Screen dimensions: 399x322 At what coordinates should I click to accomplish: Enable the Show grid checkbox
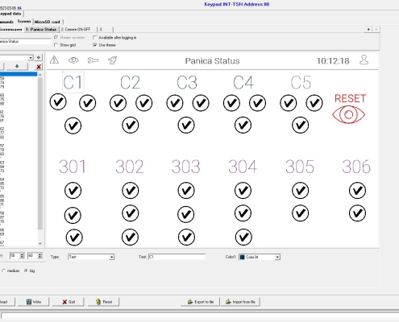(x=56, y=45)
